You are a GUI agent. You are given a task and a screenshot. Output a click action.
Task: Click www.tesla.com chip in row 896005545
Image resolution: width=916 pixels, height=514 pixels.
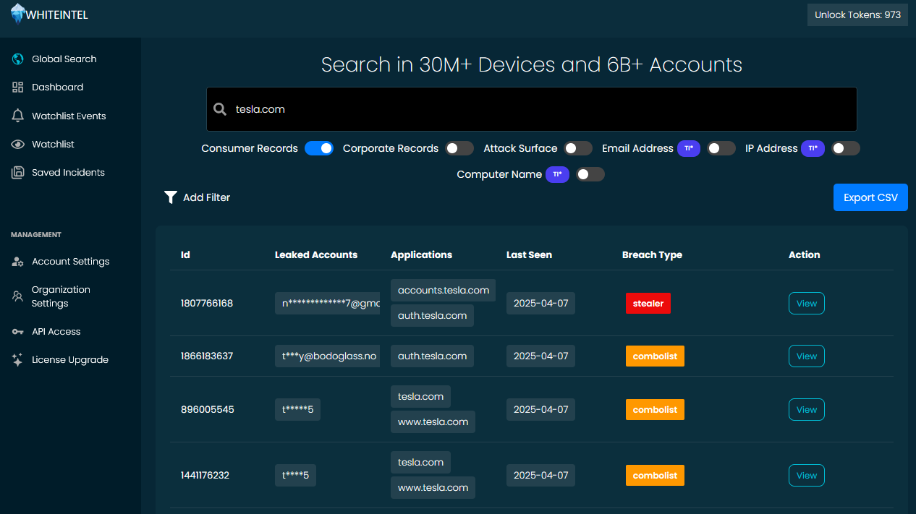click(x=433, y=422)
